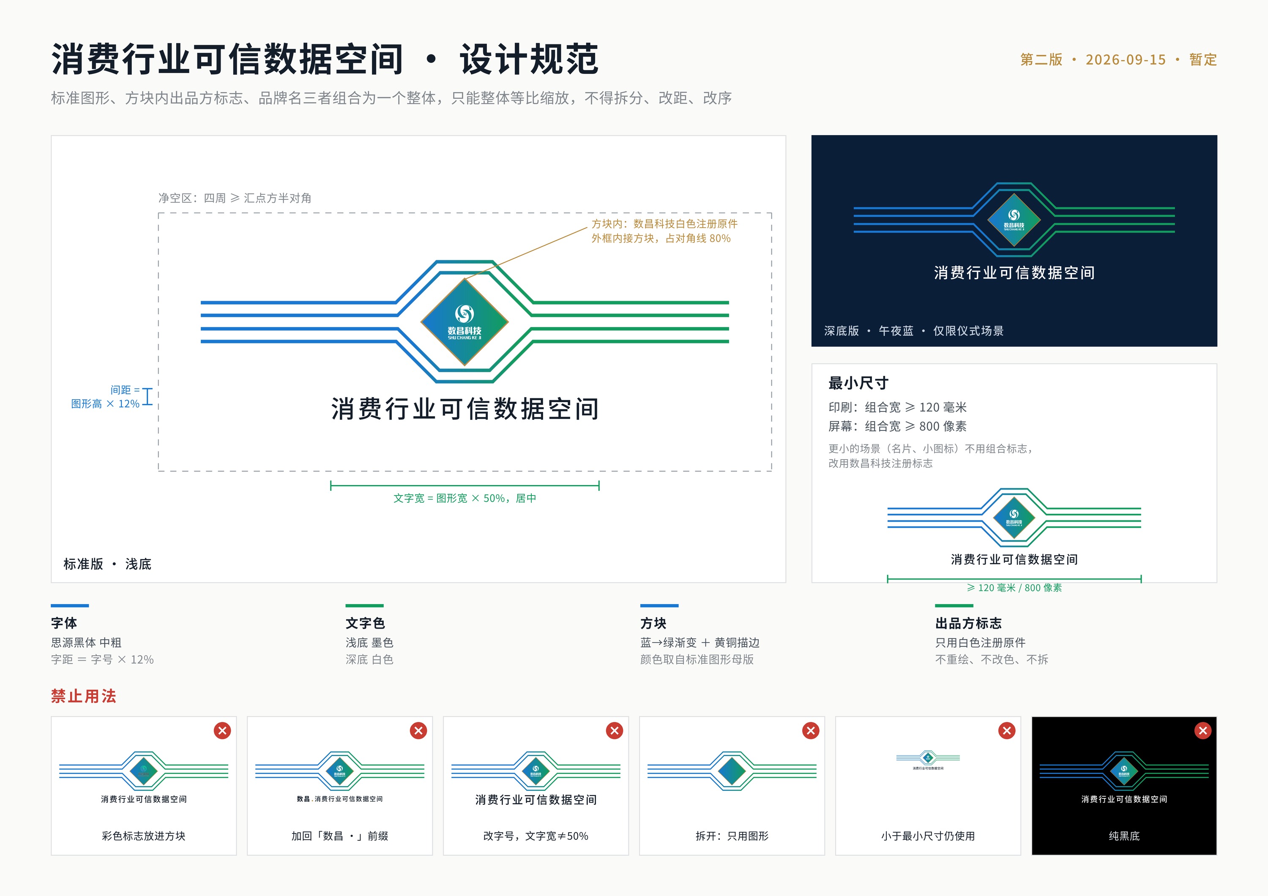Click the blue '间距 = 图形高 × 12%' label

click(106, 397)
